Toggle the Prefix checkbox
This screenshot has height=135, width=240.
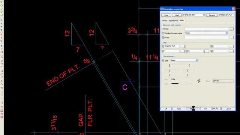coord(163,29)
